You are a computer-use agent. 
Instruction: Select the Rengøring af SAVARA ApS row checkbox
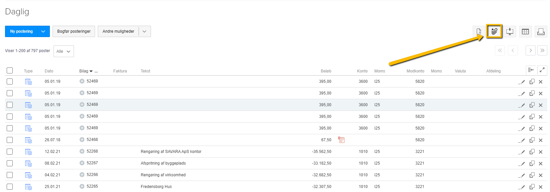[x=10, y=152]
